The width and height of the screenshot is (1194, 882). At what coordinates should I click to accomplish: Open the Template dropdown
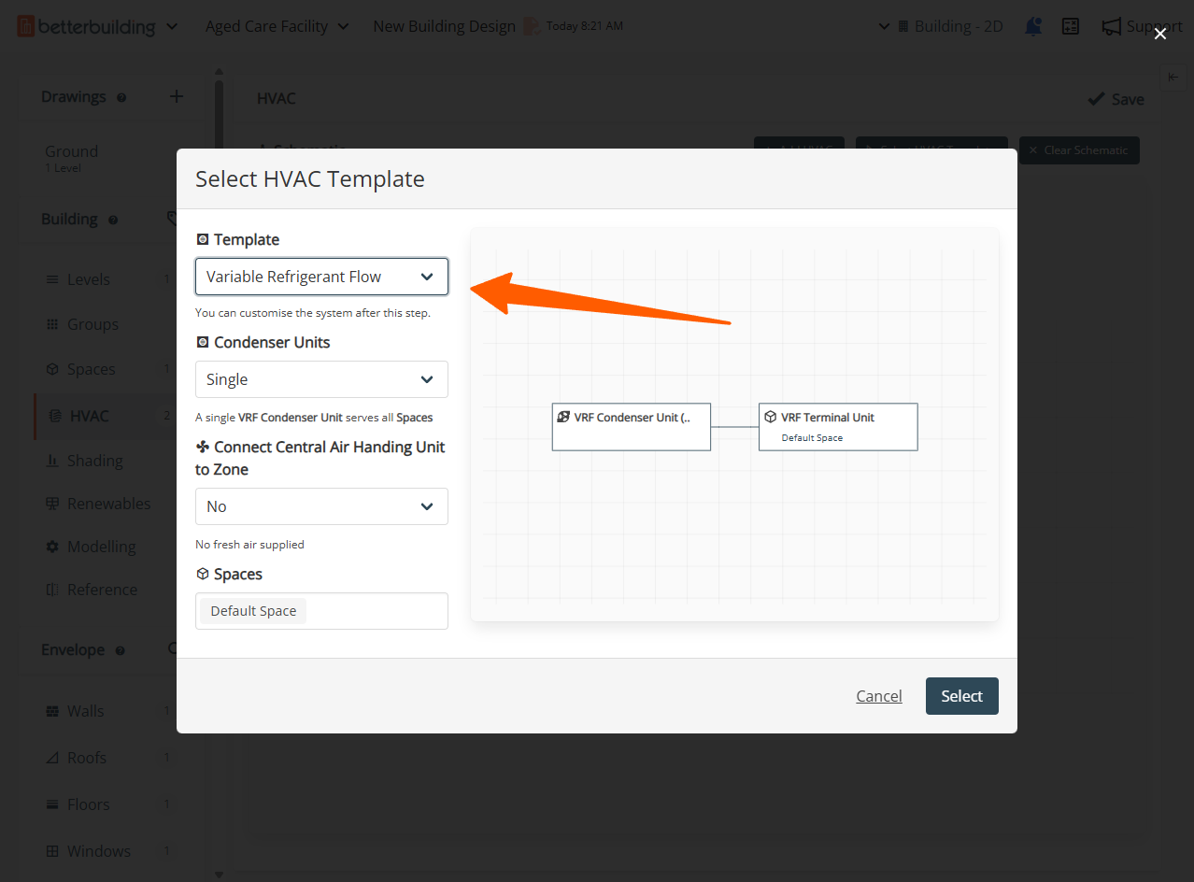click(321, 277)
